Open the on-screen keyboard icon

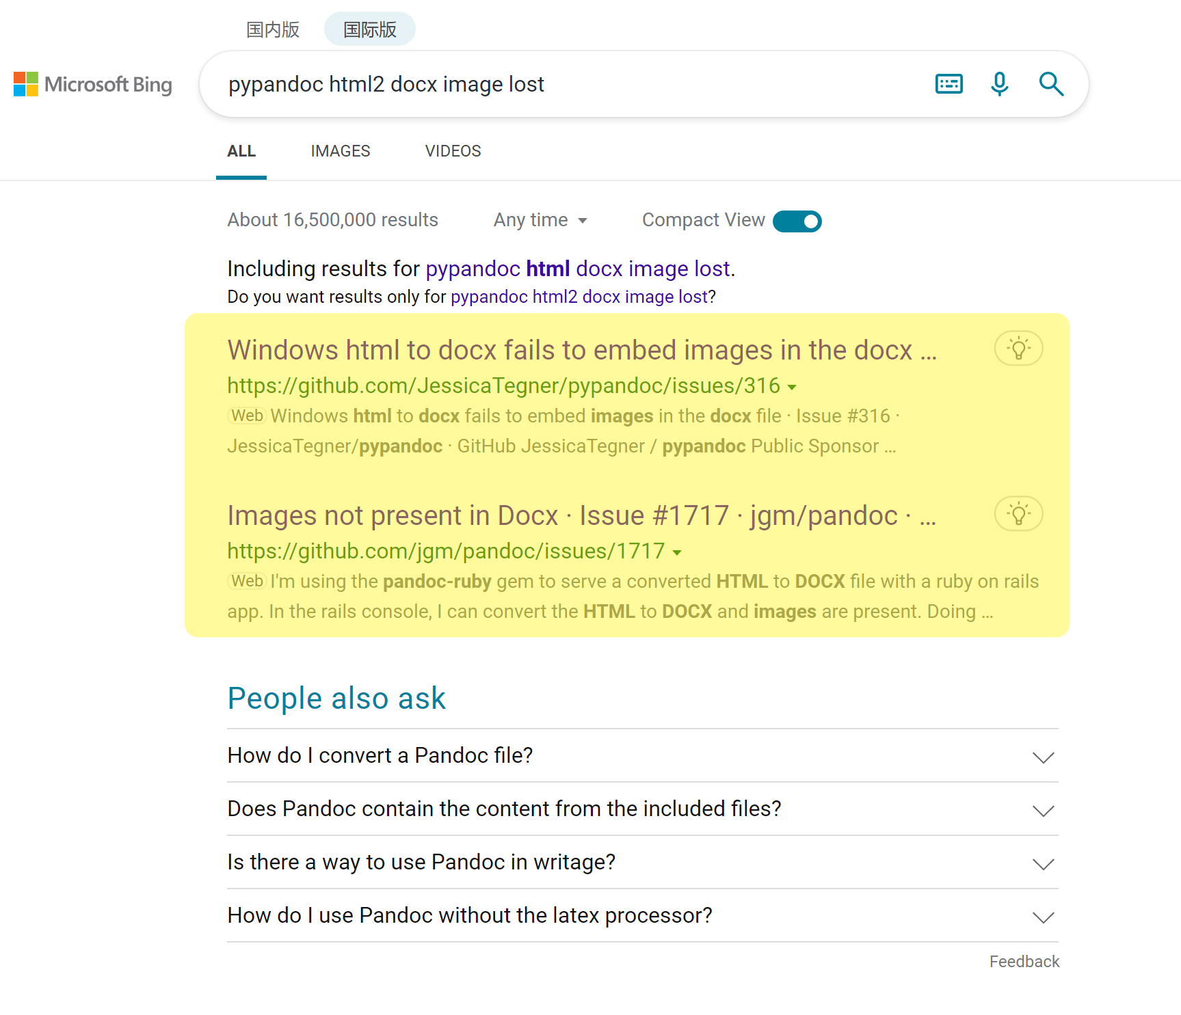tap(948, 84)
